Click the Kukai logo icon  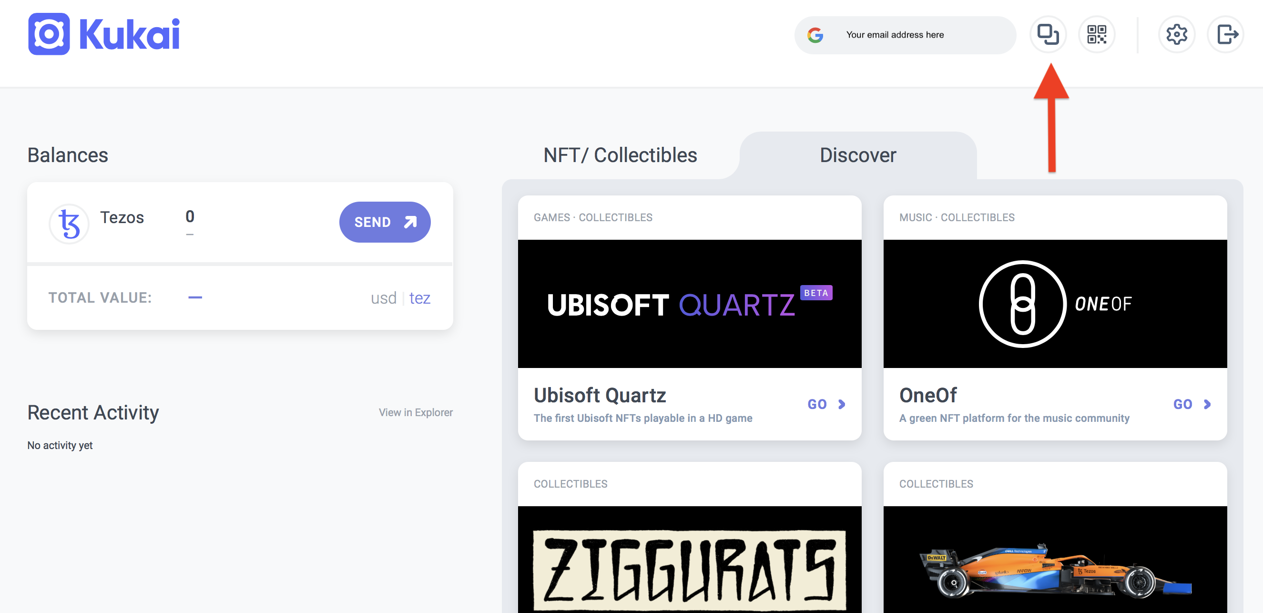click(49, 34)
